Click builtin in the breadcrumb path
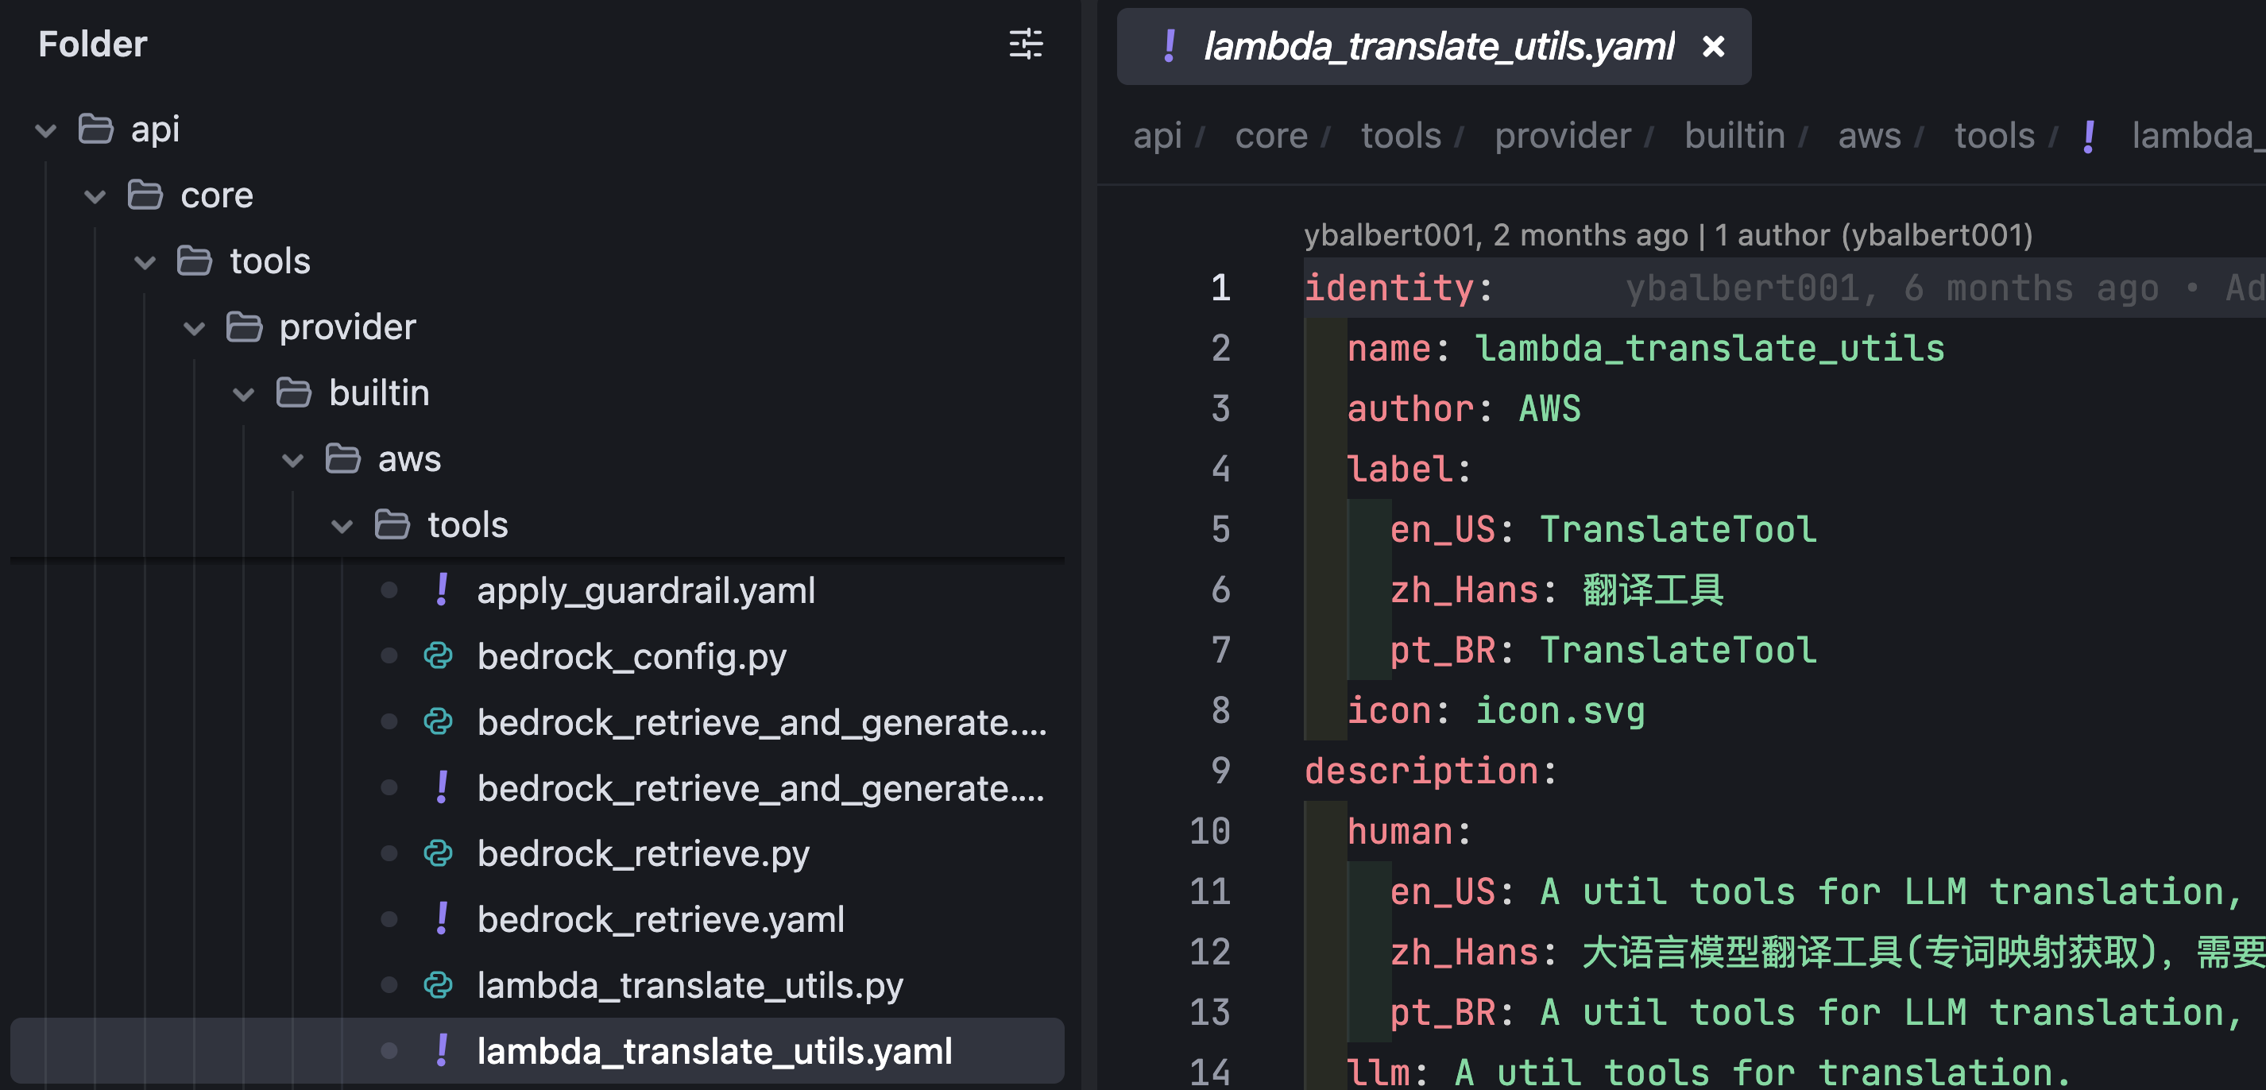Screen dimensions: 2266x1090 1734,136
